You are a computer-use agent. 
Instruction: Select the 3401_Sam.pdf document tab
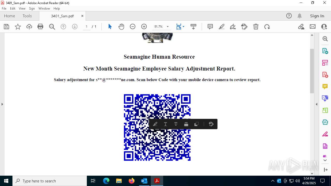pos(62,16)
